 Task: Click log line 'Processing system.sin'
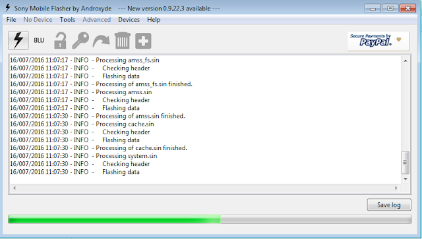[84, 156]
